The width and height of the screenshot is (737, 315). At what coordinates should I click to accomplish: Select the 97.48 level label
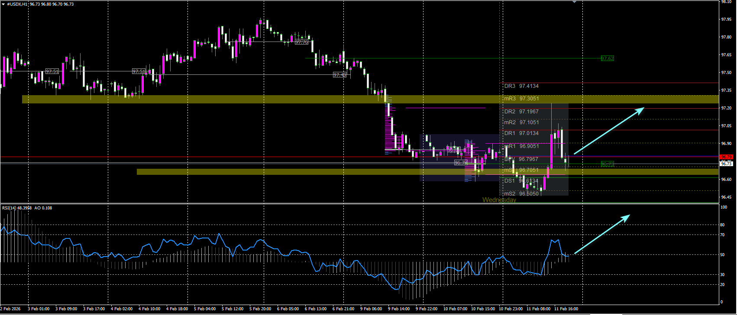(x=339, y=75)
